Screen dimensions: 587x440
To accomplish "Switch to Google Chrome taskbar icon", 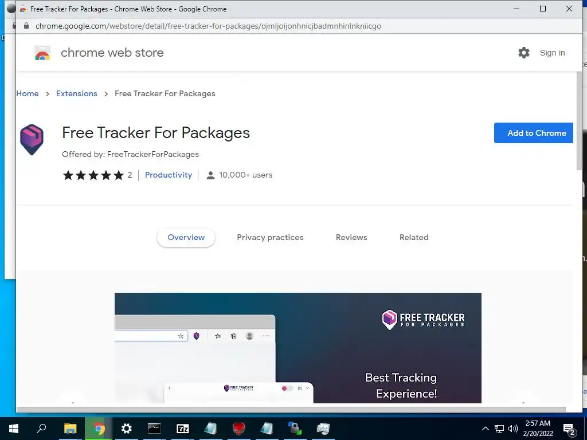I will point(99,429).
